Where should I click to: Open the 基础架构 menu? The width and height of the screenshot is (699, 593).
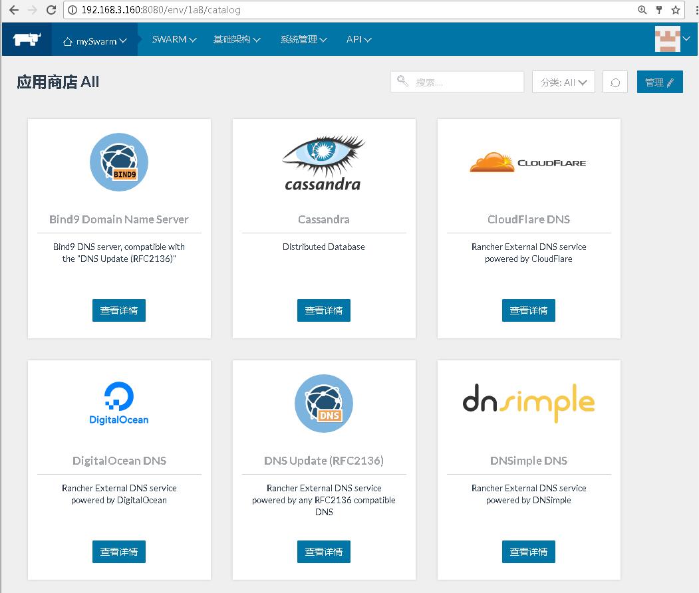tap(237, 39)
